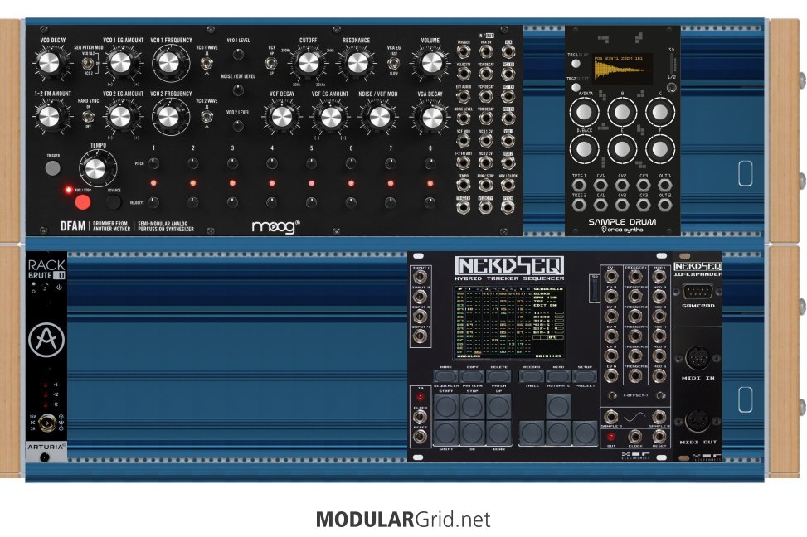Click the VCA Decay knob

tap(431, 117)
